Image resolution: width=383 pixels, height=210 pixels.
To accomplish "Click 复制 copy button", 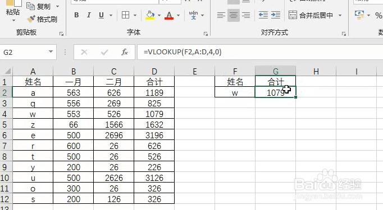I will point(39,6).
